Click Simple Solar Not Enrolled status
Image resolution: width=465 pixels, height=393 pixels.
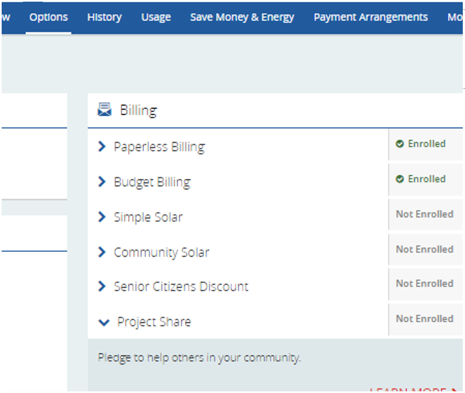[424, 214]
